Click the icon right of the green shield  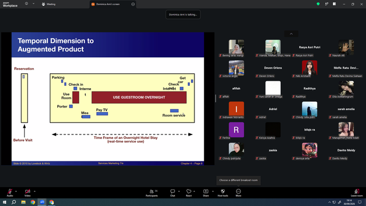pos(327,4)
